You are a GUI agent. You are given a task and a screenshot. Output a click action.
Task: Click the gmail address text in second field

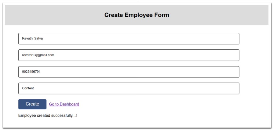pyautogui.click(x=38, y=55)
